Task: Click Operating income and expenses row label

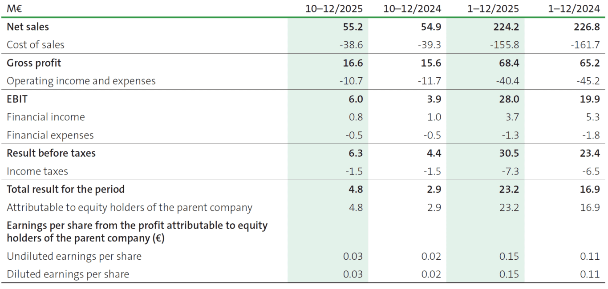Action: click(x=81, y=81)
